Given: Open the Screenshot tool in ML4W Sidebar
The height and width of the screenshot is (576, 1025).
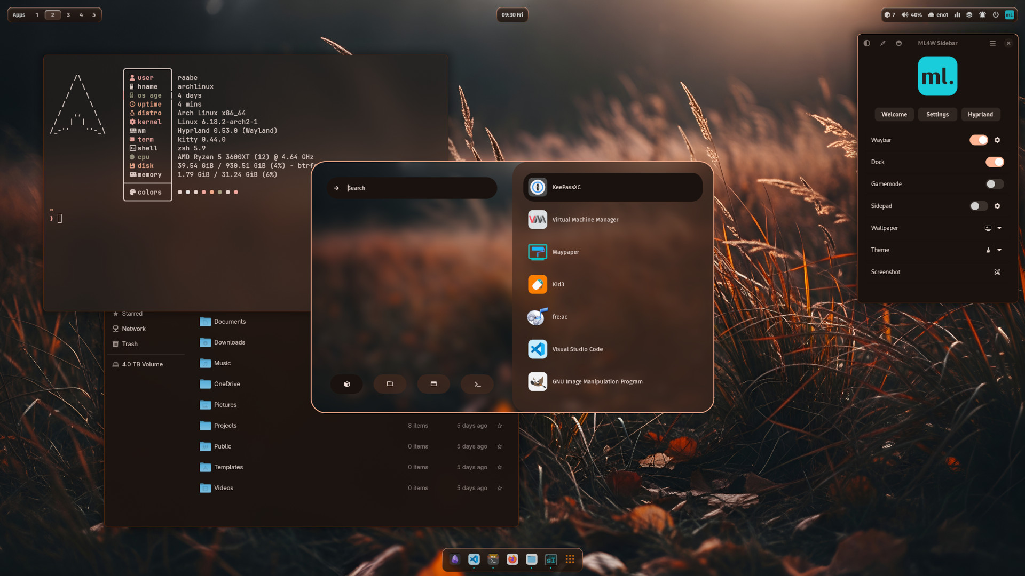Looking at the screenshot, I should point(997,271).
